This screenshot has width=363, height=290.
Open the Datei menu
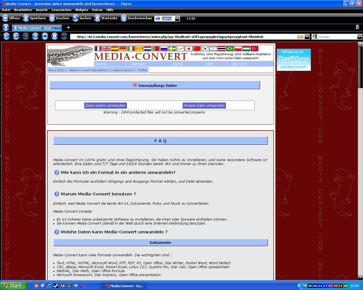pos(6,10)
